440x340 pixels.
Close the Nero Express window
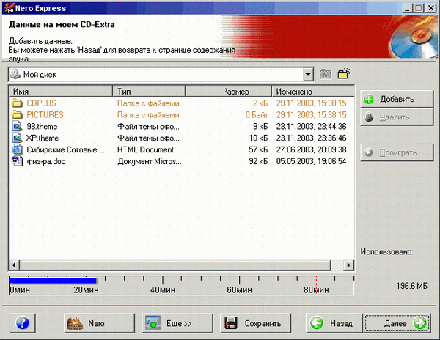click(x=431, y=8)
